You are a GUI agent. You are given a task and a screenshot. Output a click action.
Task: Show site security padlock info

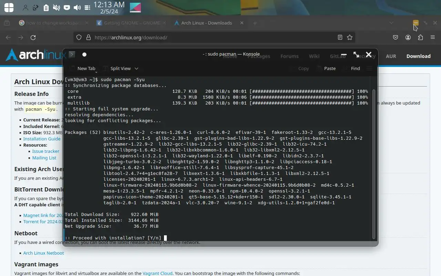coord(88,37)
